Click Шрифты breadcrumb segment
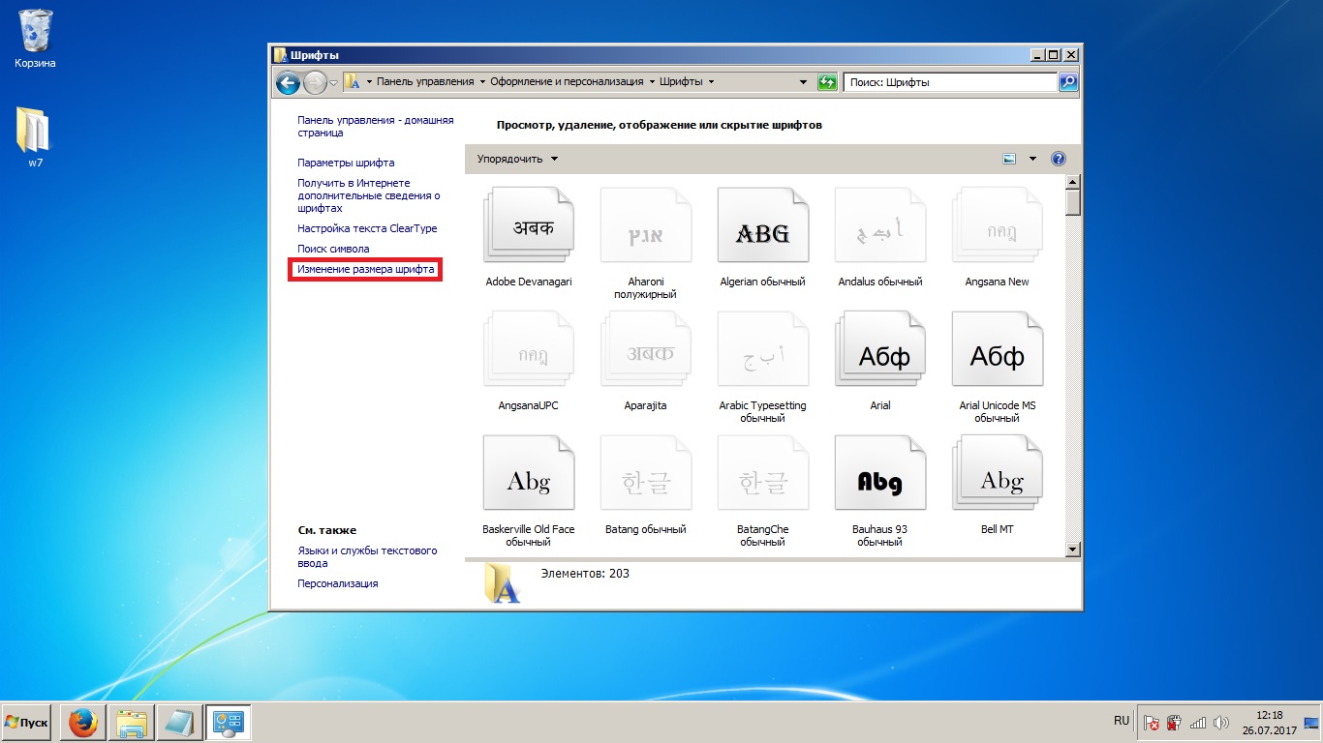The height and width of the screenshot is (743, 1323). point(681,82)
